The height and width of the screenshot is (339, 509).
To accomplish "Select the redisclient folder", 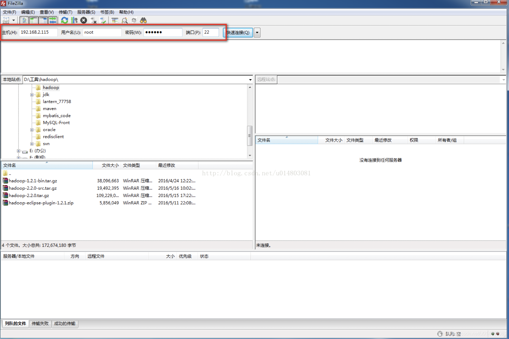I will coord(53,136).
